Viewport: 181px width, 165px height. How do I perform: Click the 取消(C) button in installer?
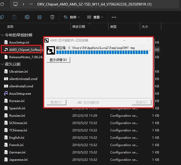(56, 102)
